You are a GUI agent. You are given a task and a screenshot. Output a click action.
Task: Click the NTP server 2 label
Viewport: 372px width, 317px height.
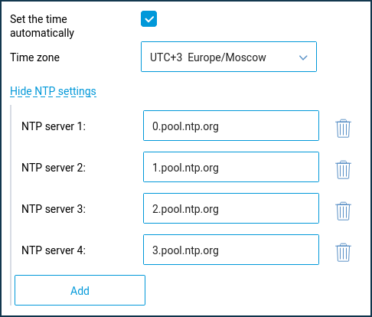tap(54, 168)
